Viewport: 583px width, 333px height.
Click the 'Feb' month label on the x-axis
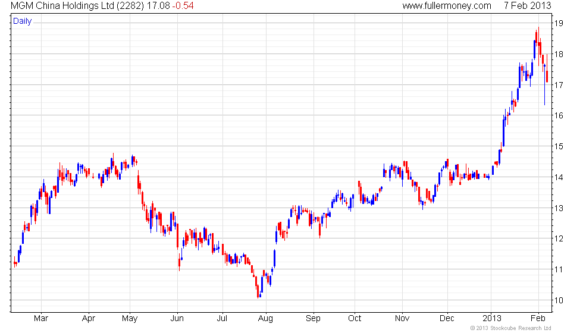coord(538,319)
